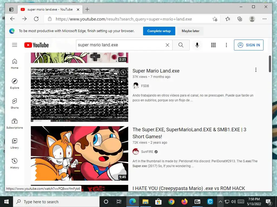Focus the browser address bar URL

[124, 19]
